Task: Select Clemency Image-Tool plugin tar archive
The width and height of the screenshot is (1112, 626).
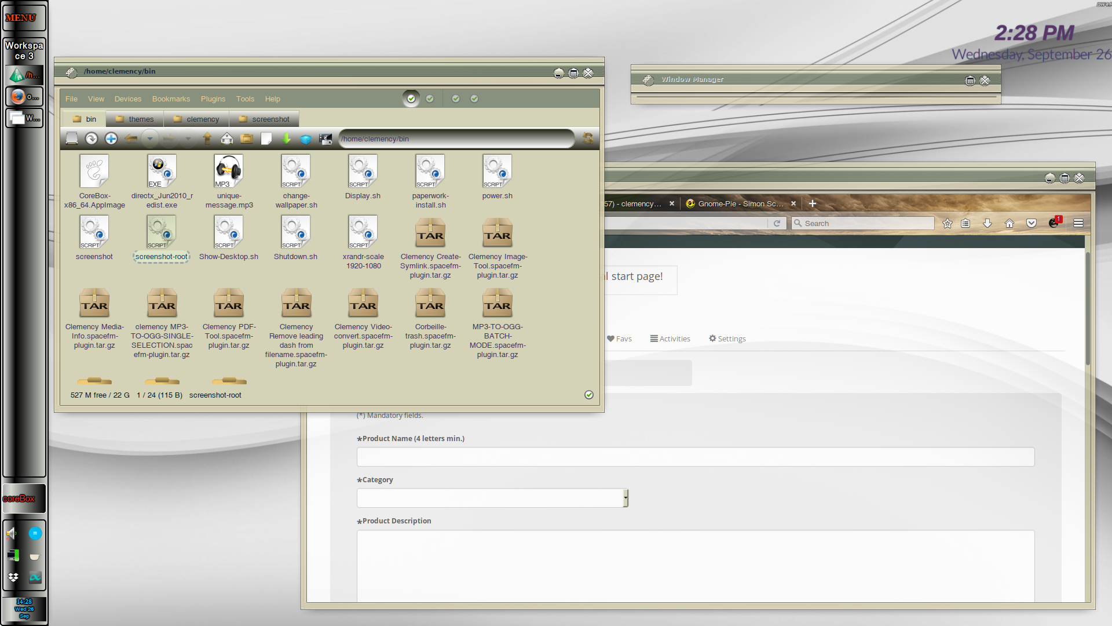Action: (498, 248)
